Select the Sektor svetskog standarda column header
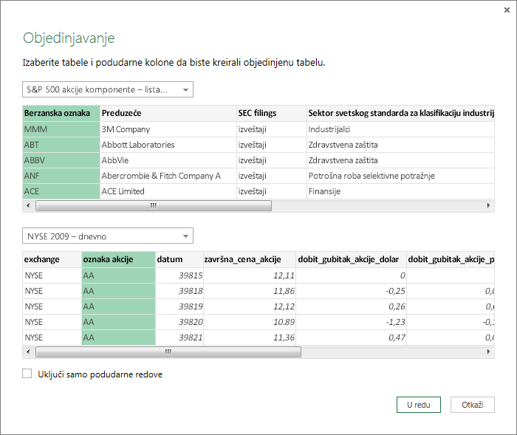Screen dimensions: 517x435 [400, 113]
